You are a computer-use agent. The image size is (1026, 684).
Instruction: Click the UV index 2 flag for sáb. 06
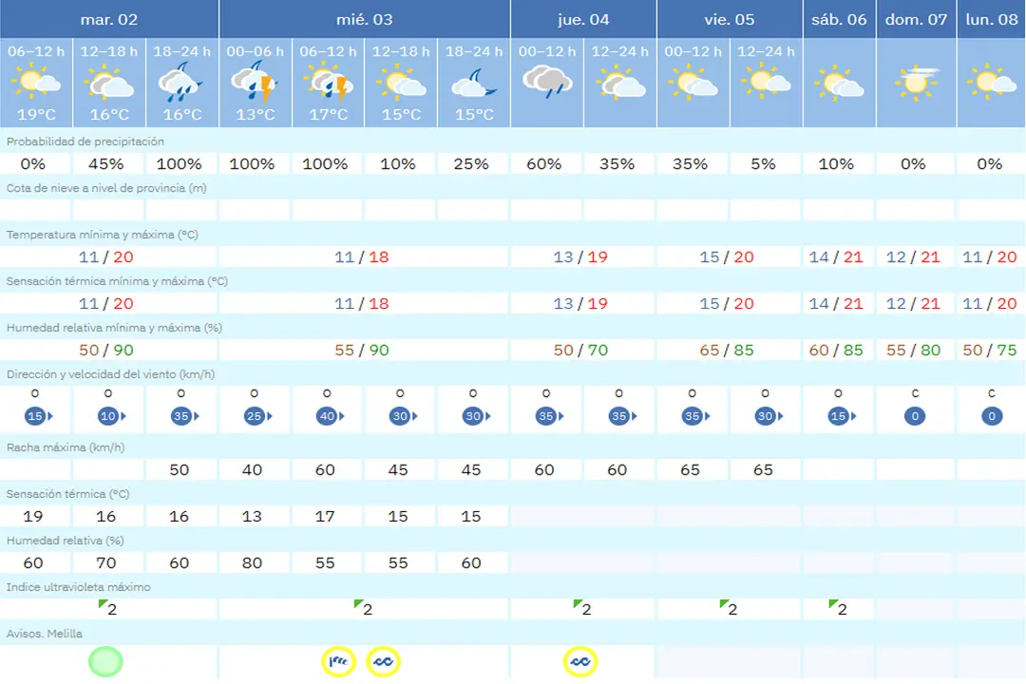coord(838,607)
